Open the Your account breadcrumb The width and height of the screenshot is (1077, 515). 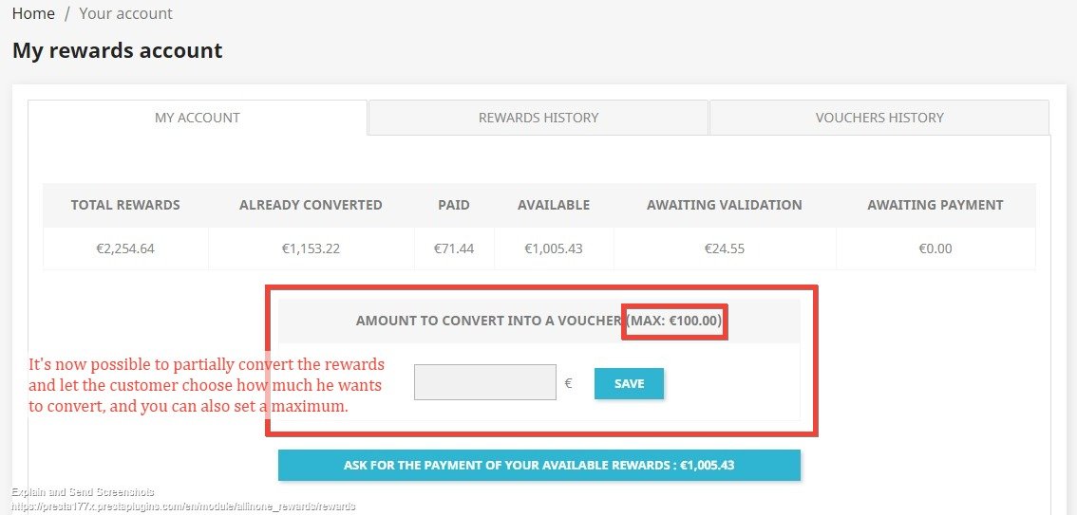125,14
